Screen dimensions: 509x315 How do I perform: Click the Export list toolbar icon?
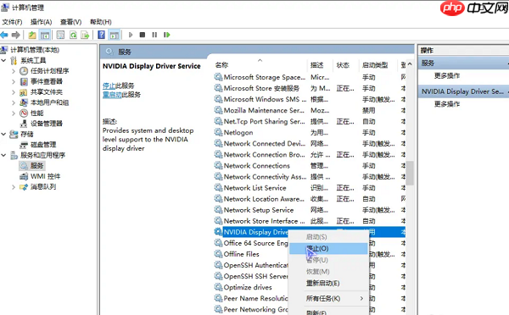tap(85, 35)
